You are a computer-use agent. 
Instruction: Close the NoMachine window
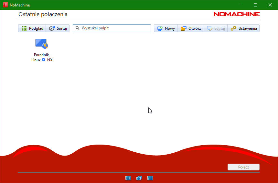pyautogui.click(x=270, y=5)
